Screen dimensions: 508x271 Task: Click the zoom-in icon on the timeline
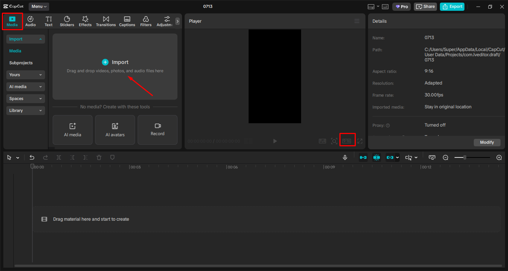[x=499, y=157]
